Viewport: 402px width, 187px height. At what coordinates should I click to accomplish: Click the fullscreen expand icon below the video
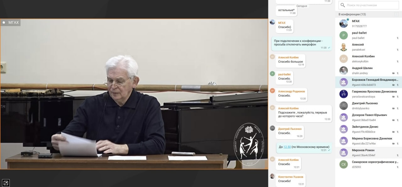click(x=6, y=183)
